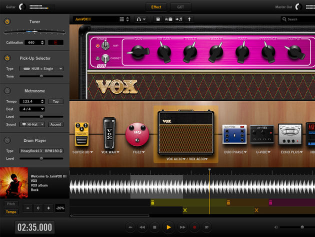Select the VOX Wah pedal
Screen dimensions: 315x237
click(x=109, y=133)
